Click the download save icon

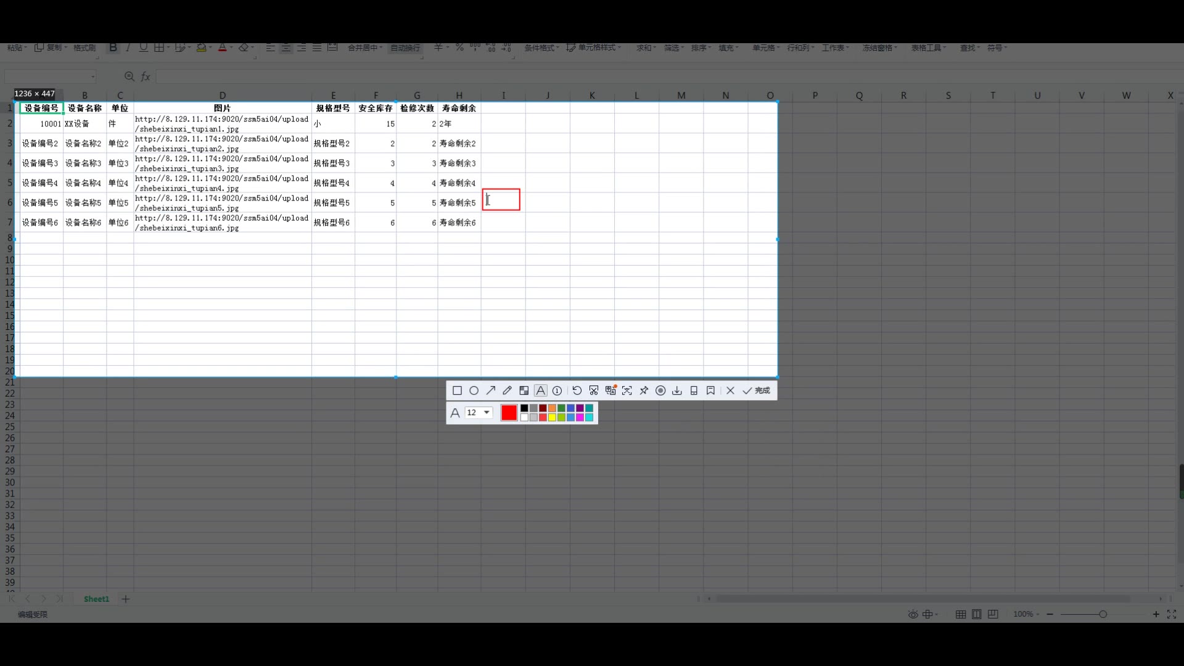(677, 390)
